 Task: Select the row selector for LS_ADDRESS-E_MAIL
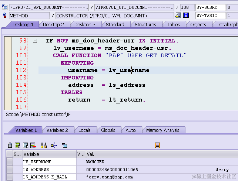pos(10,177)
